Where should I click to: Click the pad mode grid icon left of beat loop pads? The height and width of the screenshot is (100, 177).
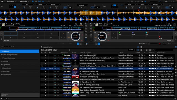click(1, 34)
